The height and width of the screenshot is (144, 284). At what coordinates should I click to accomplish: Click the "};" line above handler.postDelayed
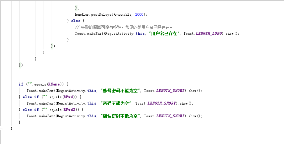[x=77, y=8]
